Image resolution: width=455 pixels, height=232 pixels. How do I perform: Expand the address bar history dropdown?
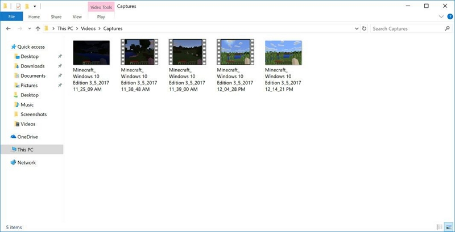coord(357,28)
